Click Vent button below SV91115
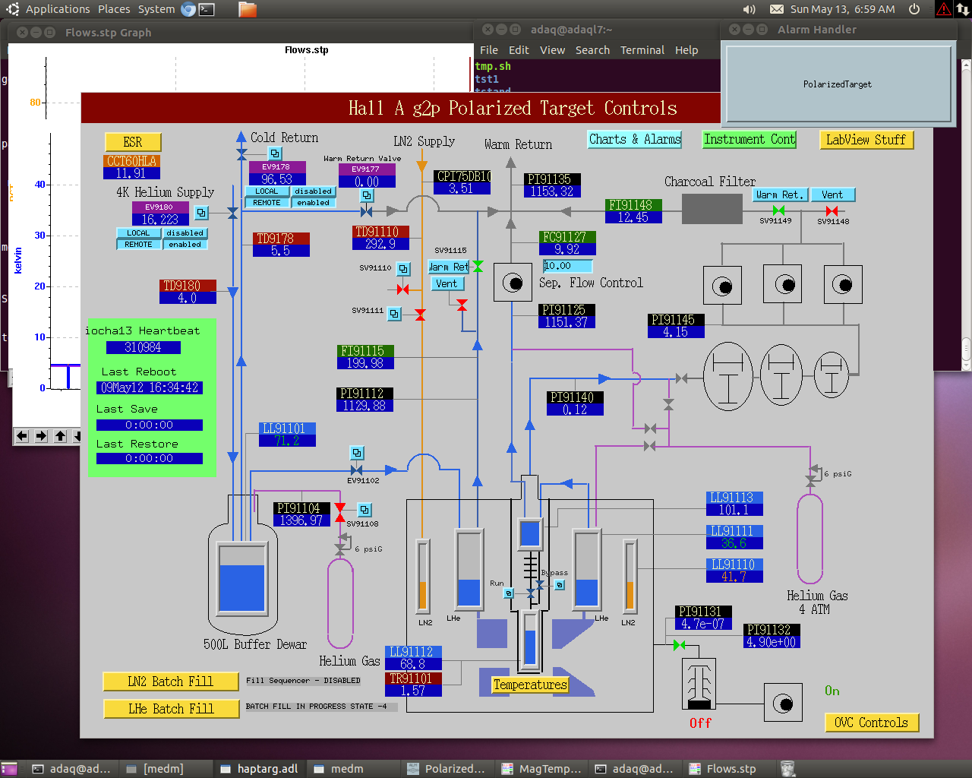The image size is (972, 778). (447, 283)
